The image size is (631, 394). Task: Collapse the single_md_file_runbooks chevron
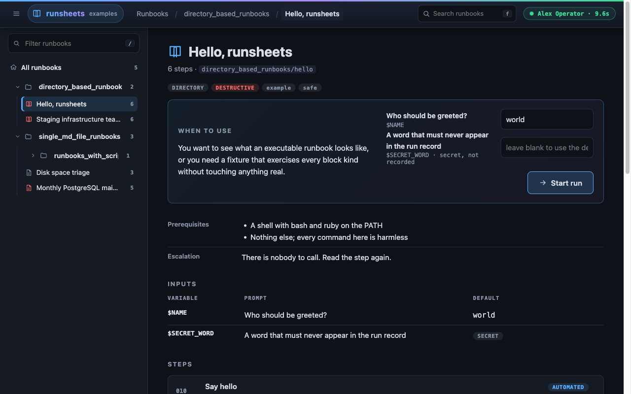click(x=18, y=136)
